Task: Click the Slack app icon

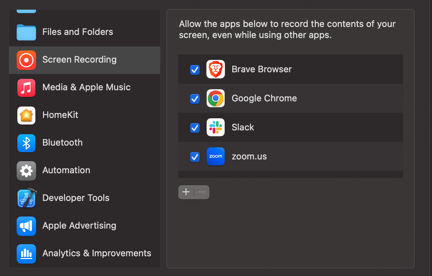Action: [216, 127]
